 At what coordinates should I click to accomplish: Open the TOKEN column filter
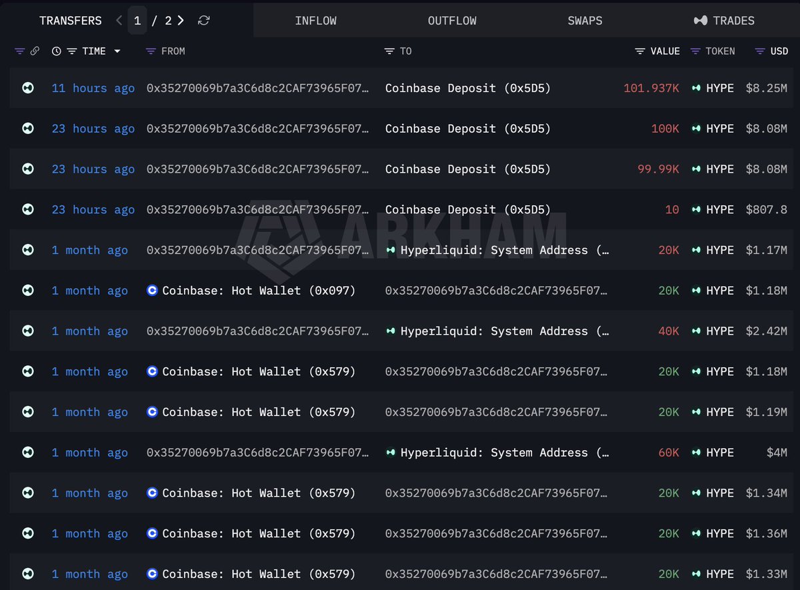point(695,51)
